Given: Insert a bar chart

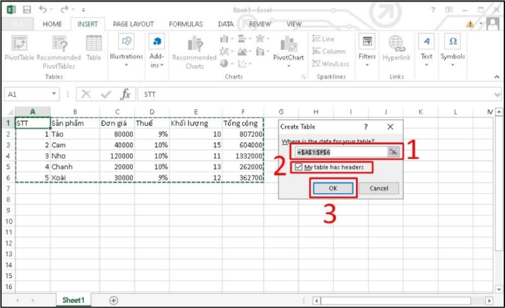Looking at the screenshot, I should pos(244,39).
